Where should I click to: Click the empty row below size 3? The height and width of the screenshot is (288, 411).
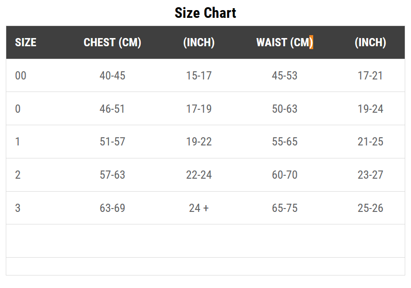click(205, 241)
